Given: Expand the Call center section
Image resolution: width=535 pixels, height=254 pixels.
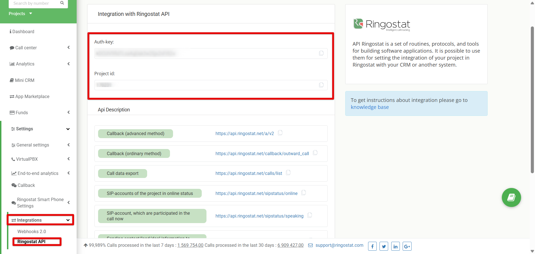Looking at the screenshot, I should coord(39,48).
